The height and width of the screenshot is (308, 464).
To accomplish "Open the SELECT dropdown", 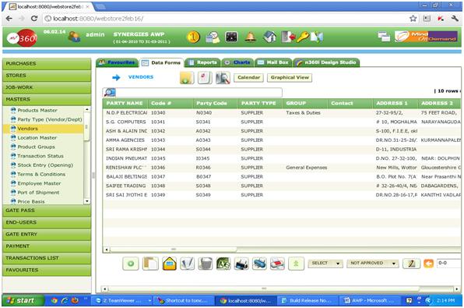I will [x=325, y=264].
